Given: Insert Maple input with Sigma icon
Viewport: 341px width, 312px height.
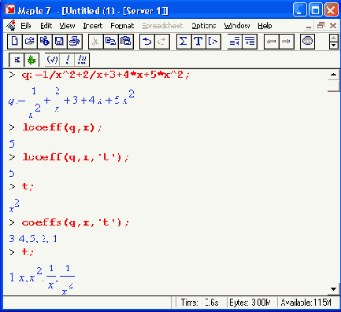Looking at the screenshot, I should point(183,42).
